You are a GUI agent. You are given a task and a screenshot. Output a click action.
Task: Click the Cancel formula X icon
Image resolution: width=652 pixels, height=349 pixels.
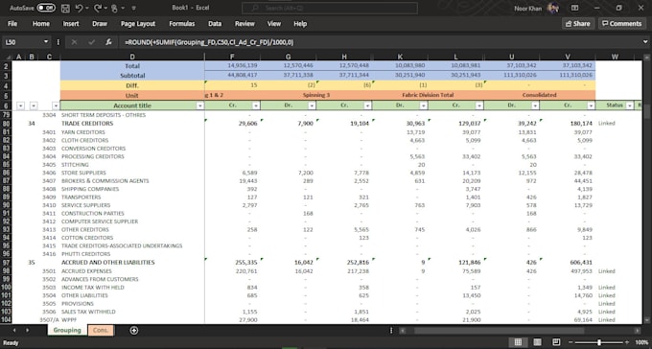[75, 42]
